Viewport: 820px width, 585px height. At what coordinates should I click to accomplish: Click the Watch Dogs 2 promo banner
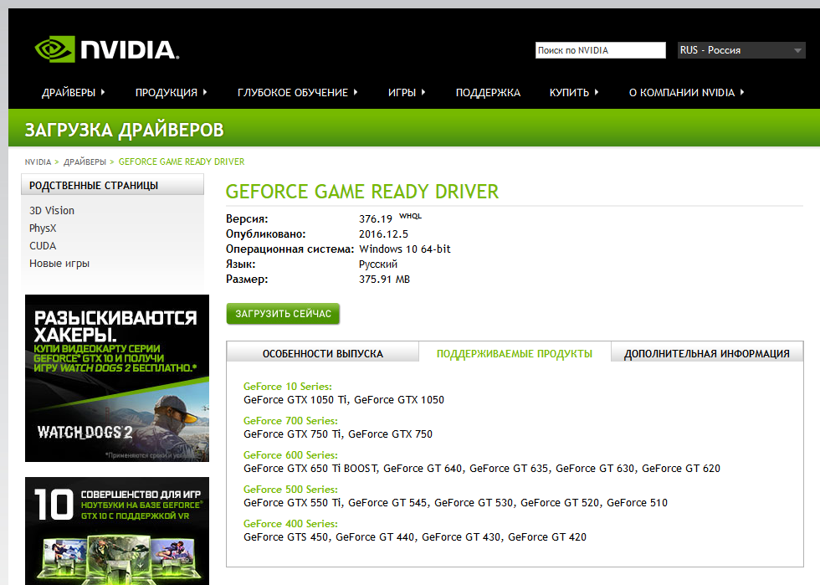(117, 378)
